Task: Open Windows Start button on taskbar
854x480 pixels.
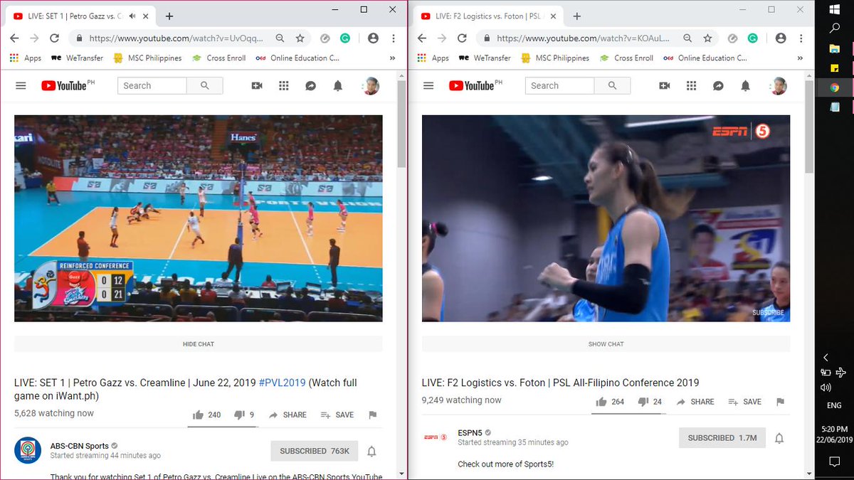Action: pyautogui.click(x=835, y=9)
